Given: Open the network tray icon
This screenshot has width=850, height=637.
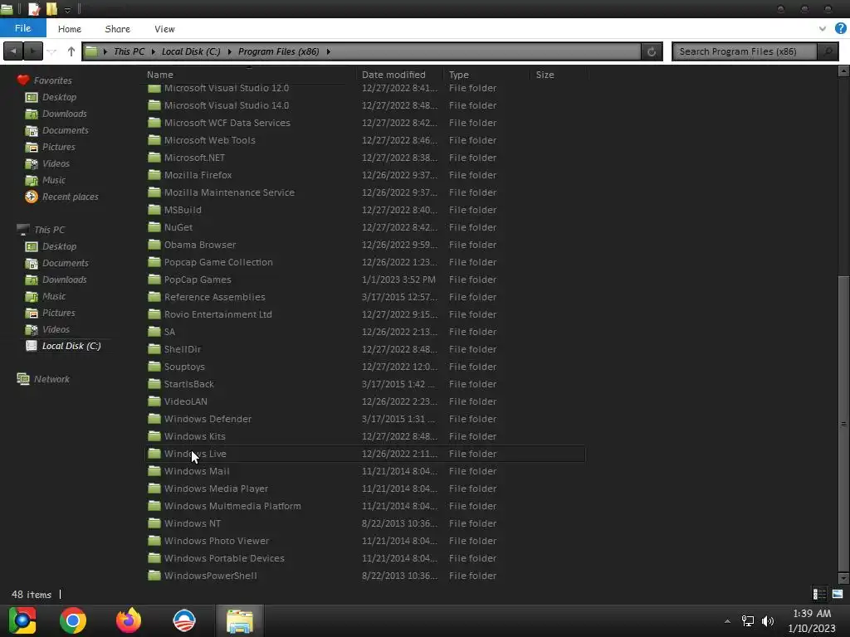Looking at the screenshot, I should coord(748,621).
